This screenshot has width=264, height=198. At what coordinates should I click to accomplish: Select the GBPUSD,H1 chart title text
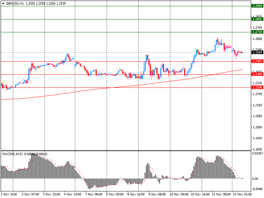pos(15,4)
